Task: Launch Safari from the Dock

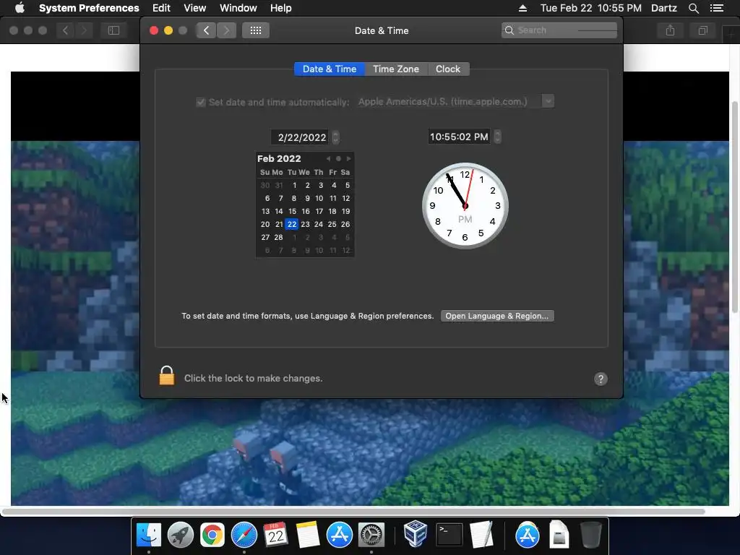Action: pyautogui.click(x=244, y=535)
